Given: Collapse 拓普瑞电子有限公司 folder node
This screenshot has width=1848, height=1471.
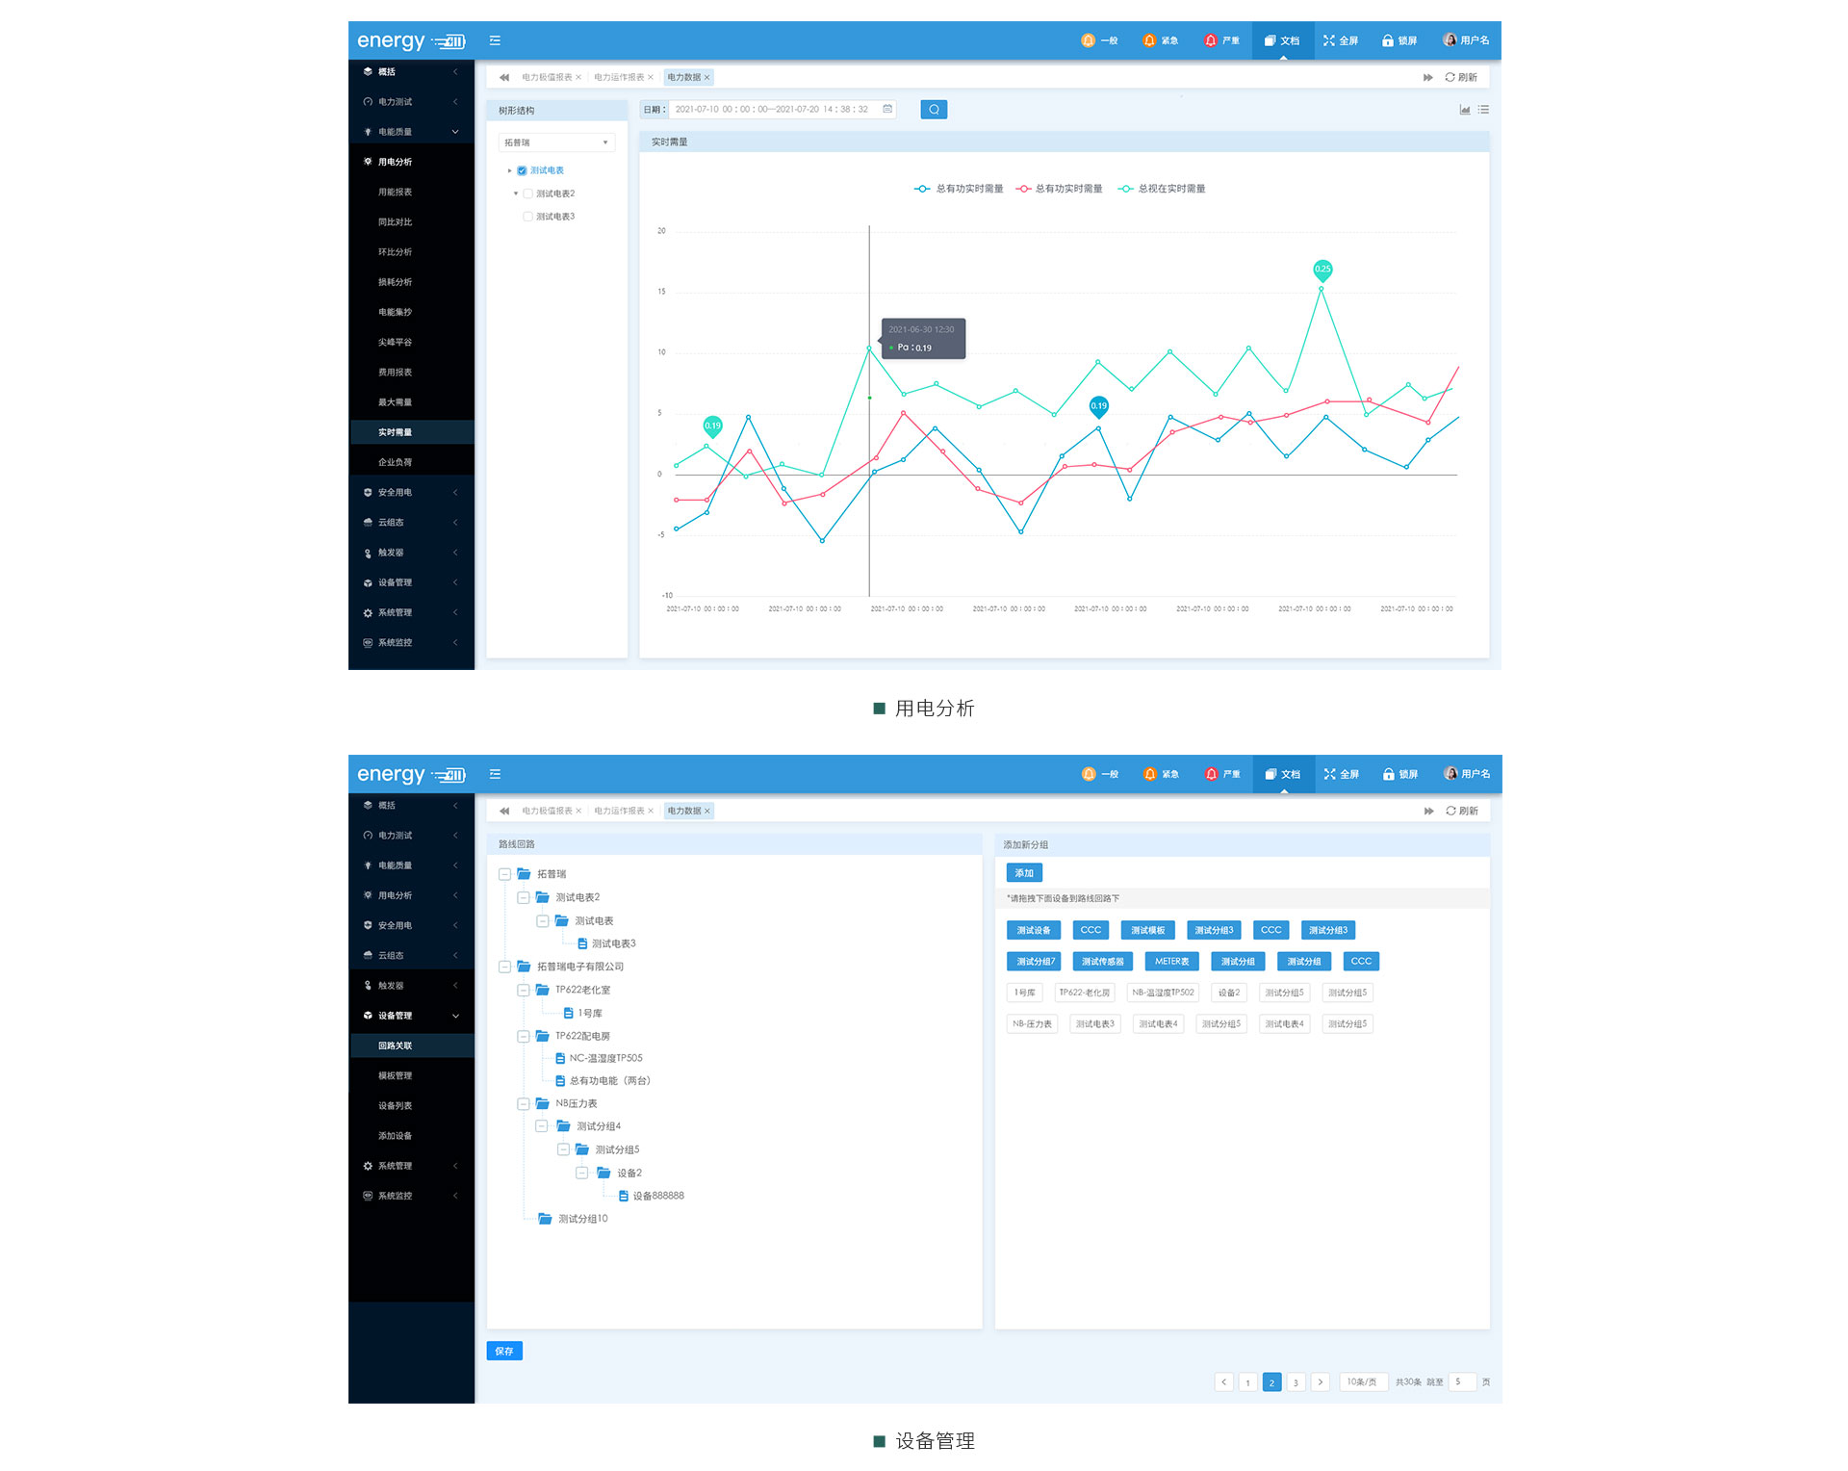Looking at the screenshot, I should [504, 967].
